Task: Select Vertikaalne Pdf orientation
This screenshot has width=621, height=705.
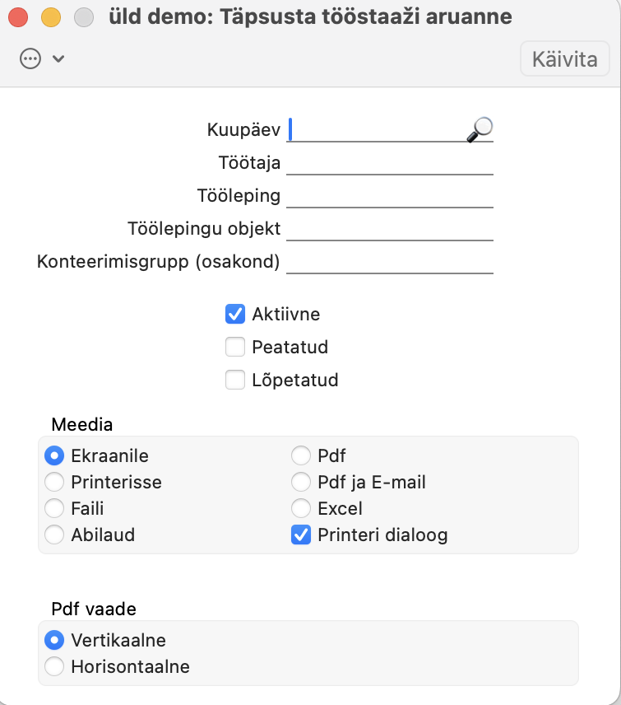Action: click(x=54, y=640)
